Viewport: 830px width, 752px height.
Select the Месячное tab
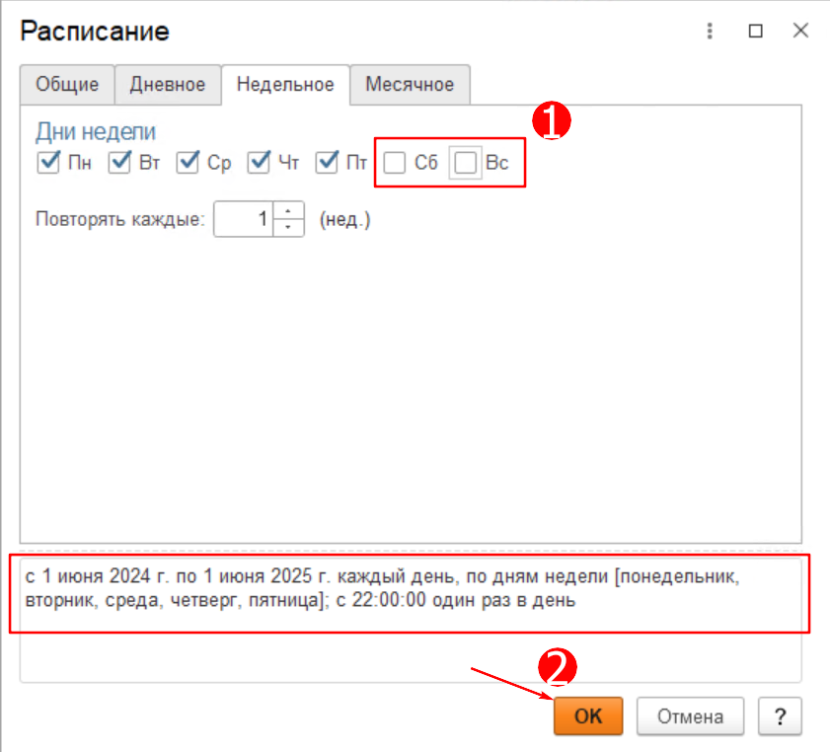(410, 85)
